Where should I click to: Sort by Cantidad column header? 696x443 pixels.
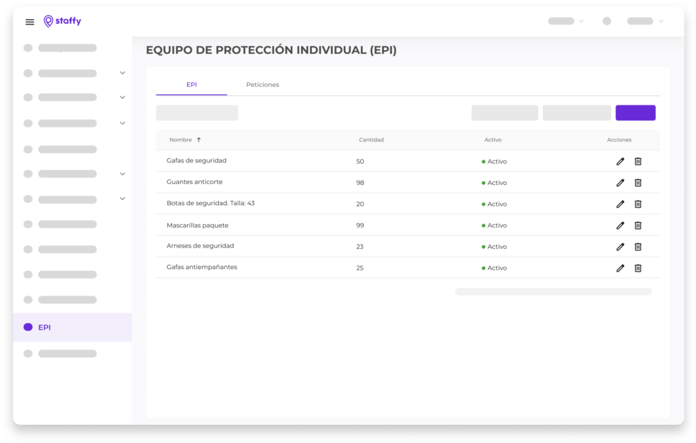pyautogui.click(x=371, y=140)
